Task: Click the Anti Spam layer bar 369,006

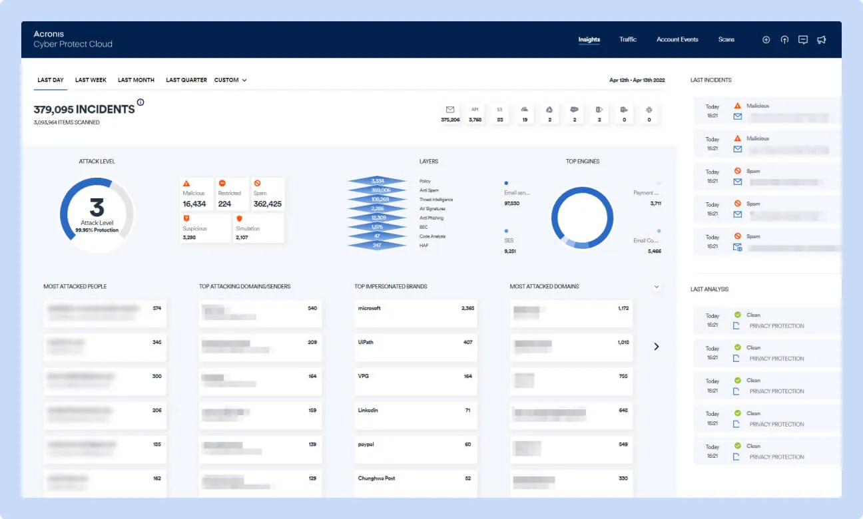Action: point(378,190)
